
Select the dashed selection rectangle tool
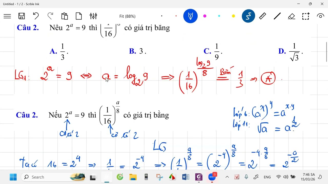pos(306,16)
